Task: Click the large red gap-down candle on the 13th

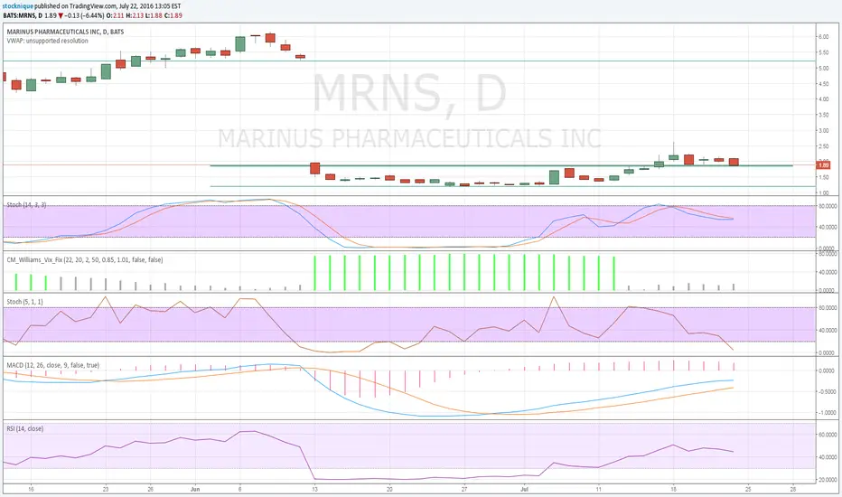Action: click(314, 169)
